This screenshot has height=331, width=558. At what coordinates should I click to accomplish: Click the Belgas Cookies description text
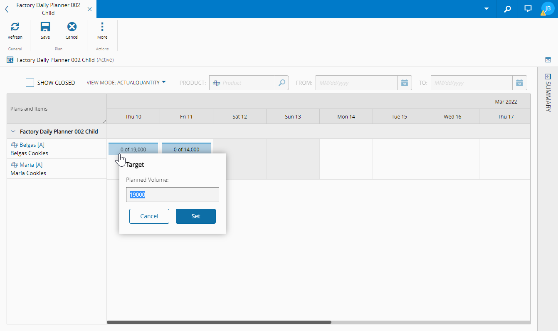pos(29,153)
